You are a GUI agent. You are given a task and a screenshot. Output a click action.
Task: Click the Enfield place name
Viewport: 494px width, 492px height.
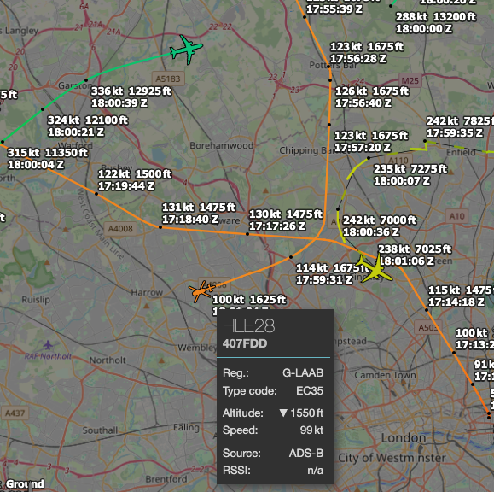pos(461,152)
